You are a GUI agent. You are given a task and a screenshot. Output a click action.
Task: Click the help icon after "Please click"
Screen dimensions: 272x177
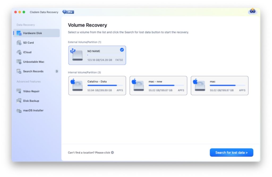(x=112, y=153)
